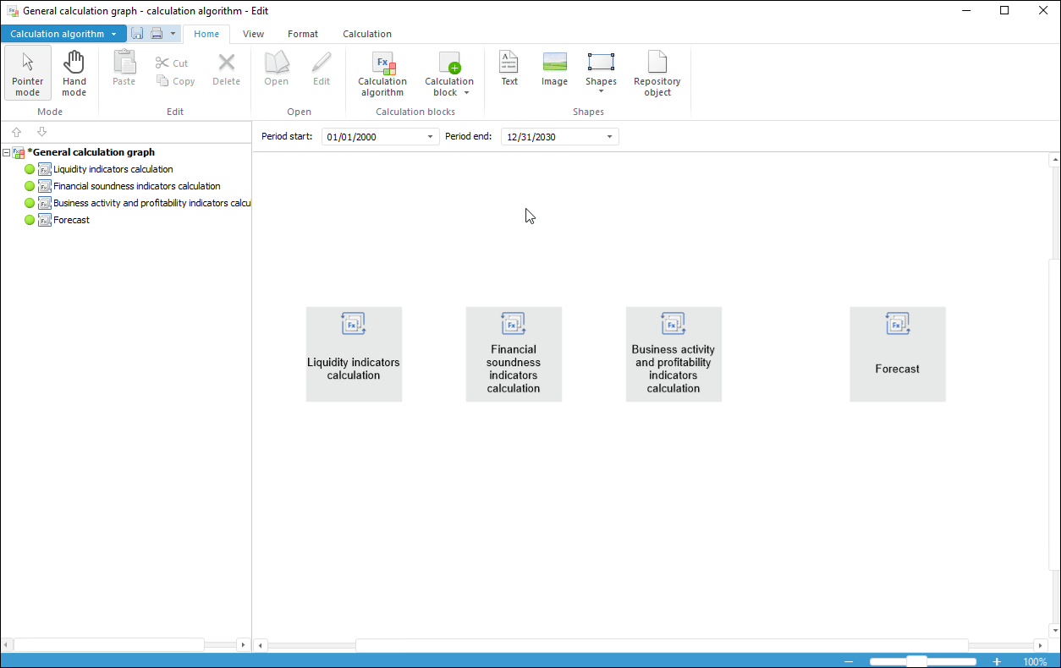Insert a Calculation algorithm block
1061x668 pixels.
[x=382, y=73]
